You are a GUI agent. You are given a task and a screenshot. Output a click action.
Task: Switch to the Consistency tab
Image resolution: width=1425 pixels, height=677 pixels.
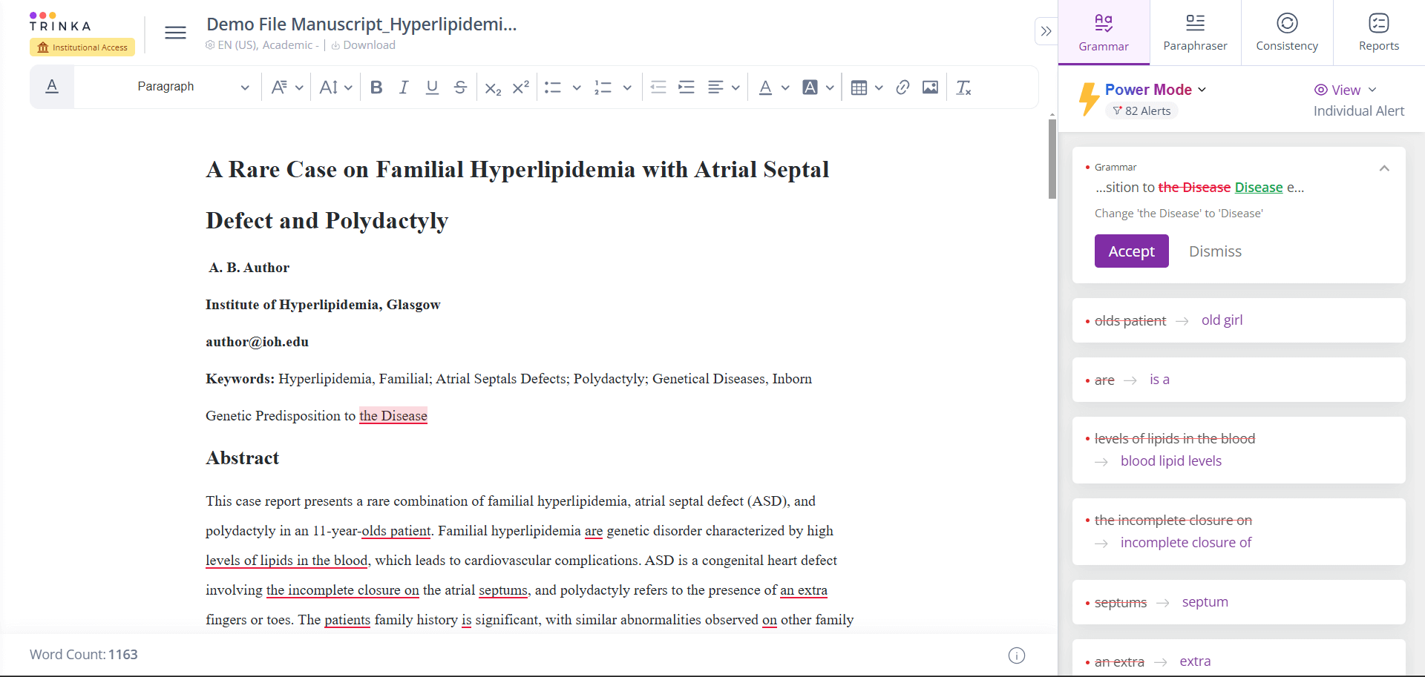click(1287, 33)
